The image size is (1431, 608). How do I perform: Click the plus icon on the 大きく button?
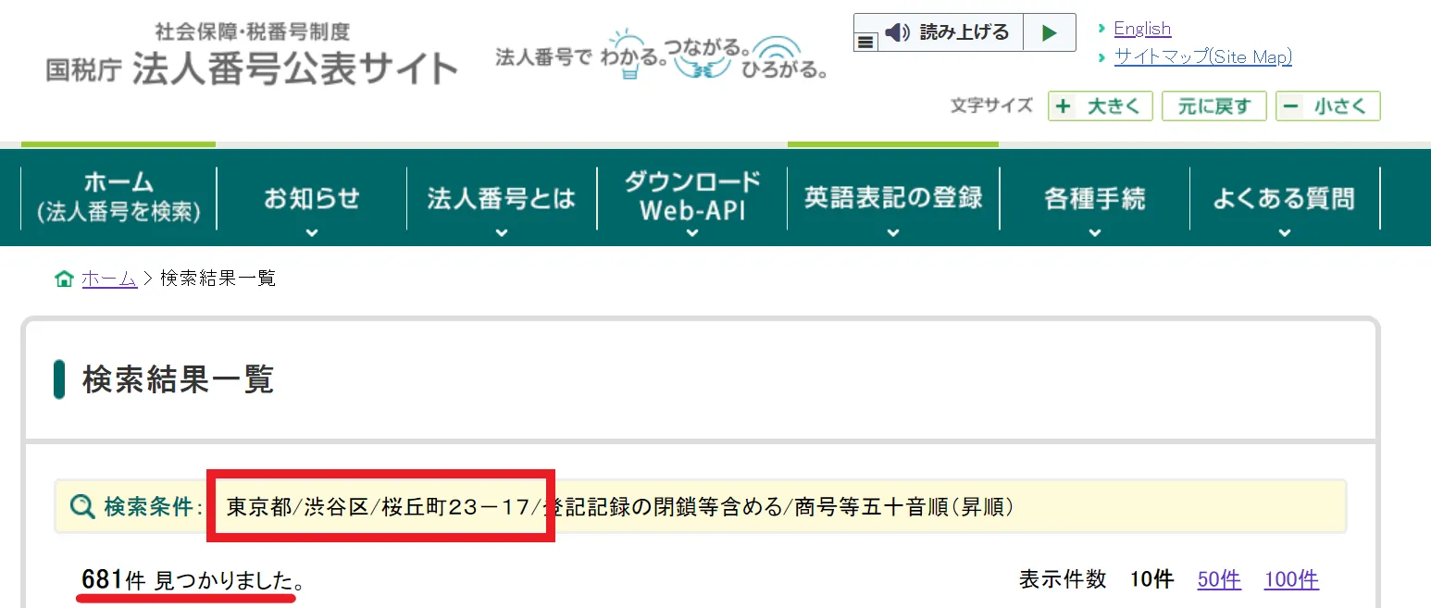click(x=1064, y=105)
